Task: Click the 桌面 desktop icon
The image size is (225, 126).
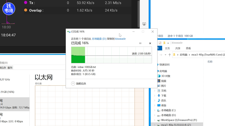Action: click(x=159, y=105)
